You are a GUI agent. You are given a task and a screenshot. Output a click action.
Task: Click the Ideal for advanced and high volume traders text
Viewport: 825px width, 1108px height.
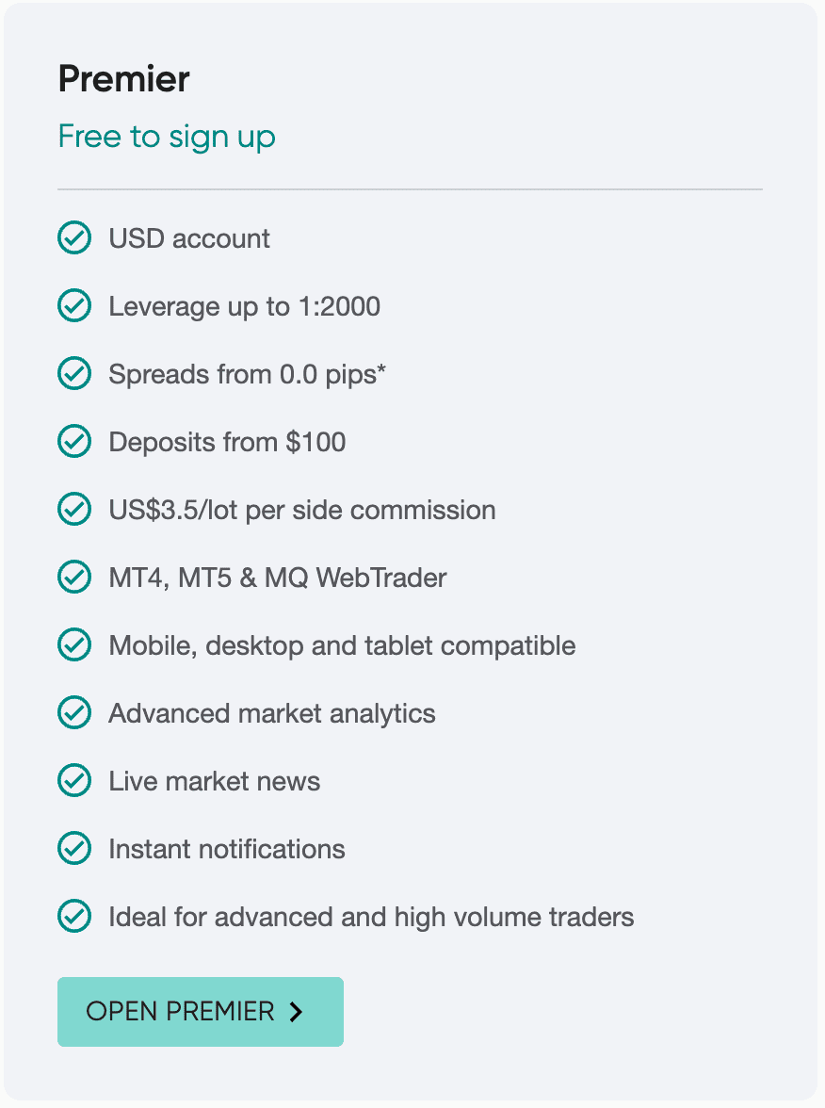tap(371, 918)
